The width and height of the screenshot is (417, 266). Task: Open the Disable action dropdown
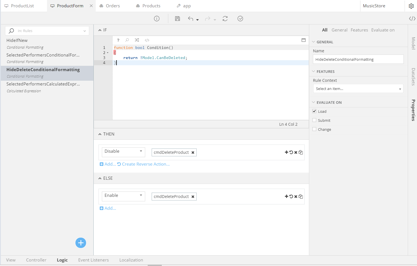(x=124, y=152)
